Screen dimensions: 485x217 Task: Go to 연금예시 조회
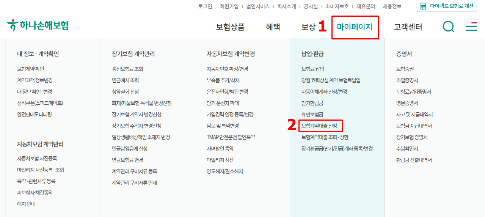(x=126, y=80)
